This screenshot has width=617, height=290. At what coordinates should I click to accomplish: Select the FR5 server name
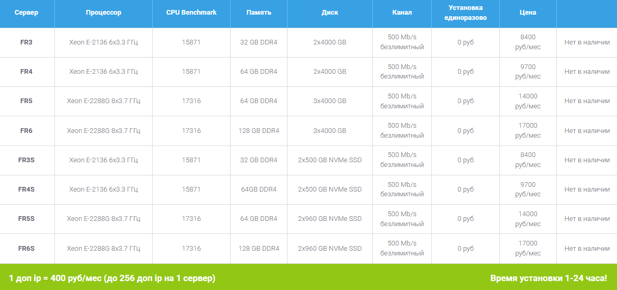click(x=26, y=101)
